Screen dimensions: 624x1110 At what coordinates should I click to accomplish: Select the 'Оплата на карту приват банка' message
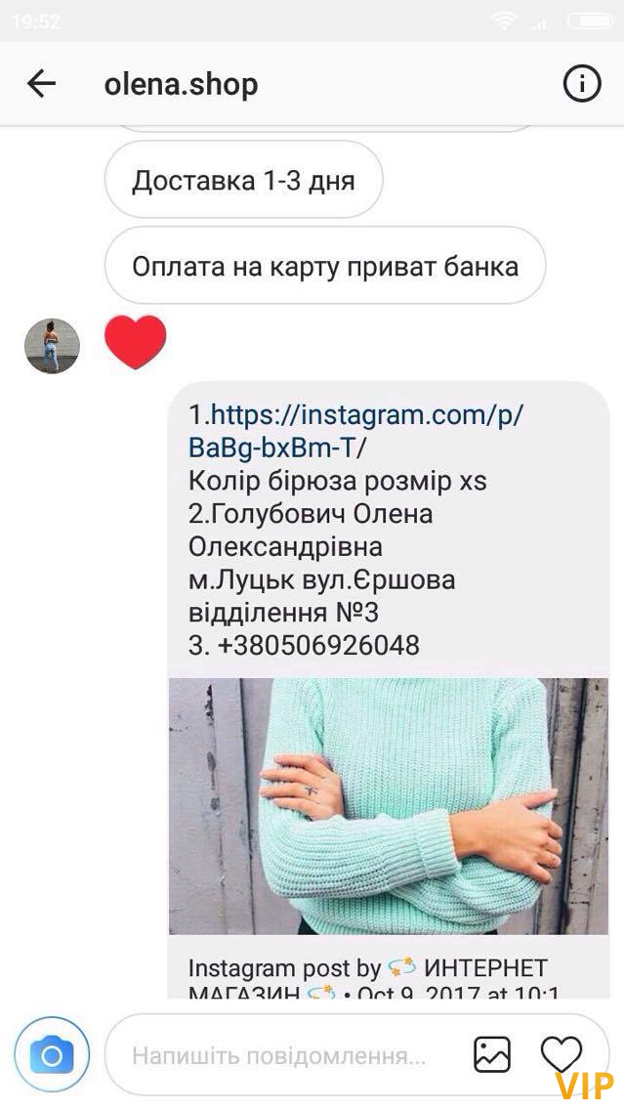coord(325,266)
